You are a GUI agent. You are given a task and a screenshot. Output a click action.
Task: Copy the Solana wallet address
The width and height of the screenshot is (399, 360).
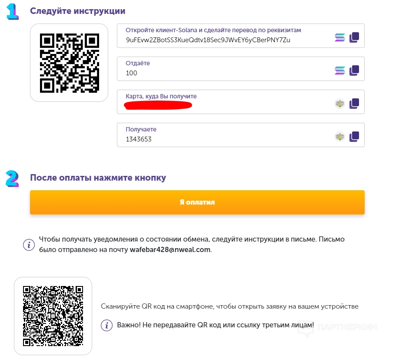coord(354,37)
